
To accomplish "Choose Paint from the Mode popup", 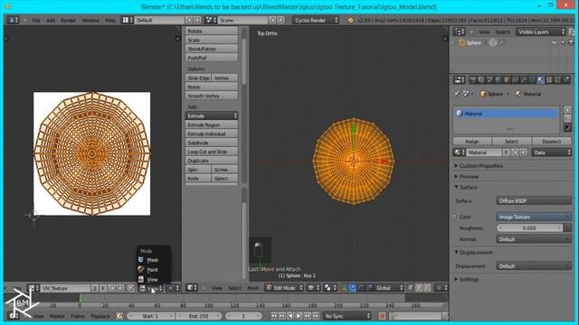I will click(x=153, y=270).
